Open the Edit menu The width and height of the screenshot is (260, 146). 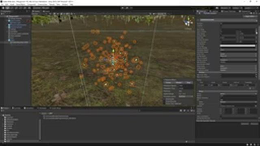pos(6,4)
